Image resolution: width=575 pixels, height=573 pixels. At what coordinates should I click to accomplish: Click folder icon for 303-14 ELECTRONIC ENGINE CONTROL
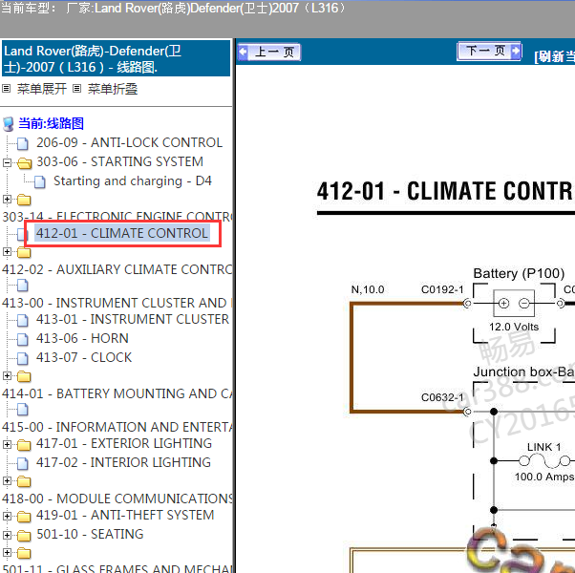point(24,200)
